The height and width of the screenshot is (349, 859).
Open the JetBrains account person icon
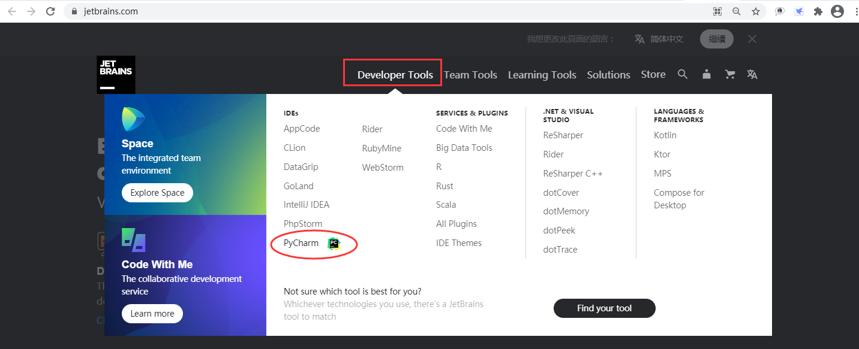click(x=707, y=74)
